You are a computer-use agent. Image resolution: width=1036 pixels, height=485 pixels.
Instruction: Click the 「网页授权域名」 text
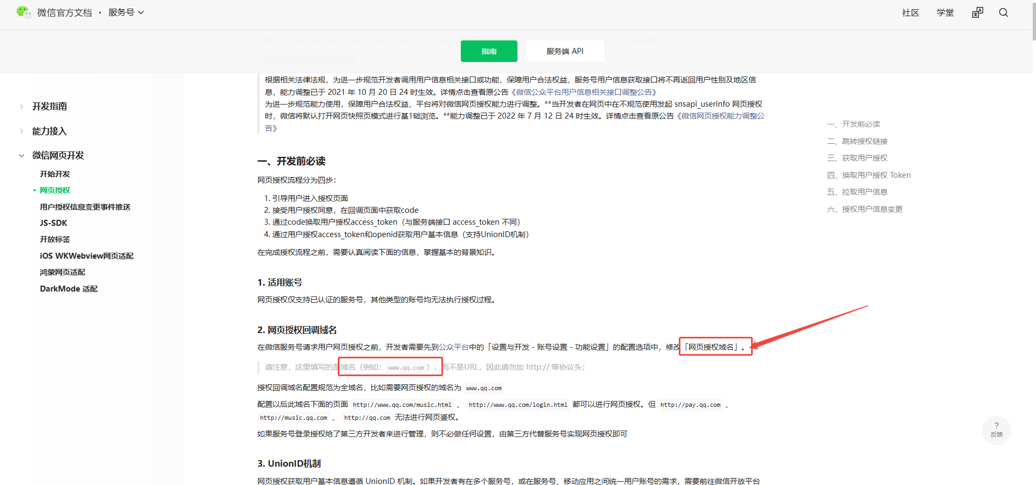click(x=712, y=347)
